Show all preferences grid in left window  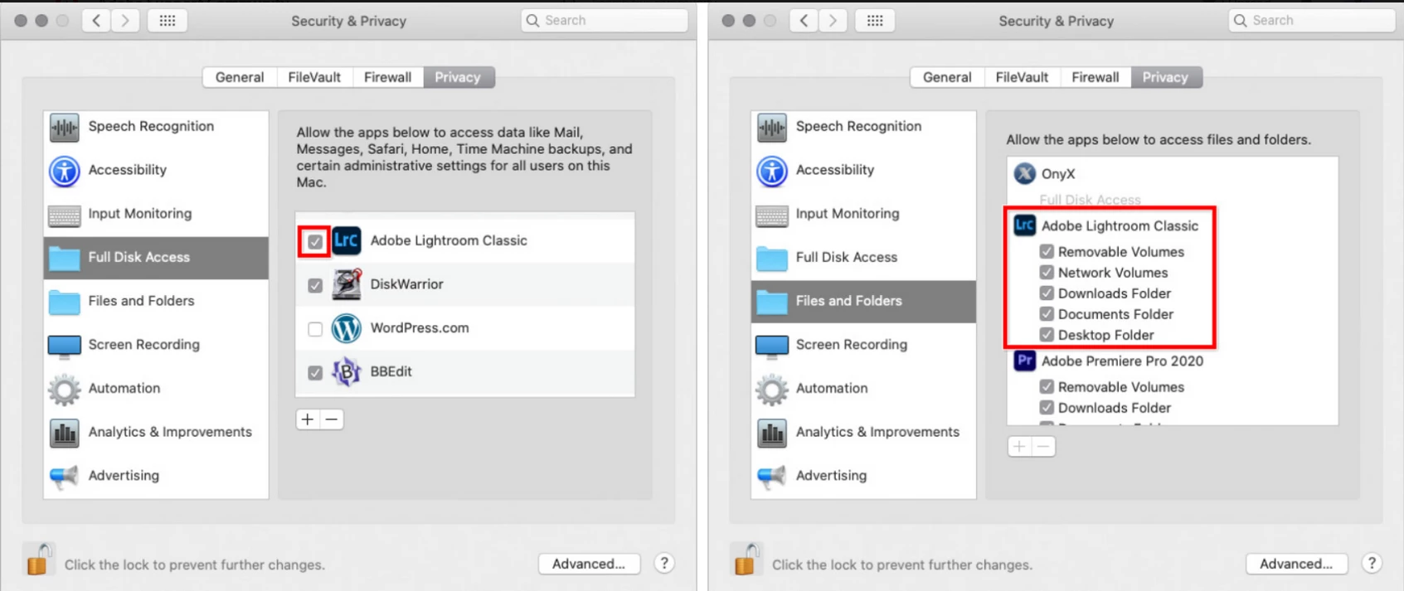pos(168,21)
